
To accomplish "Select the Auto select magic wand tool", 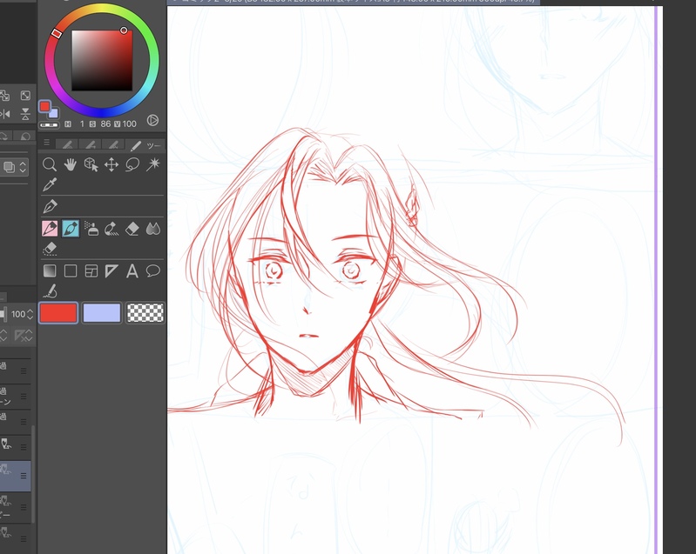I will coord(153,165).
